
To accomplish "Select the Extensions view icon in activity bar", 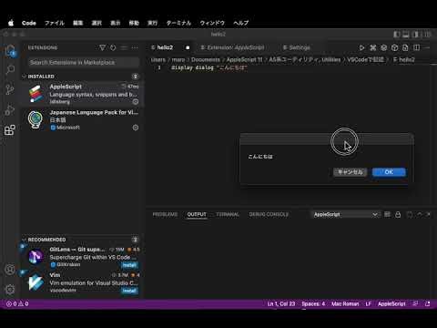I will (x=10, y=130).
